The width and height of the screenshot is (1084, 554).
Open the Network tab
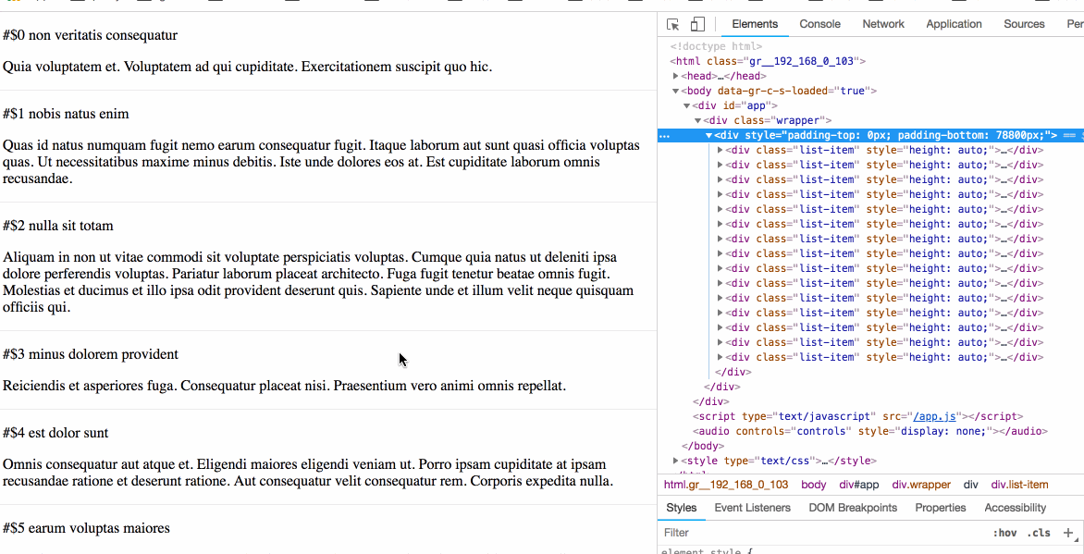[x=883, y=24]
